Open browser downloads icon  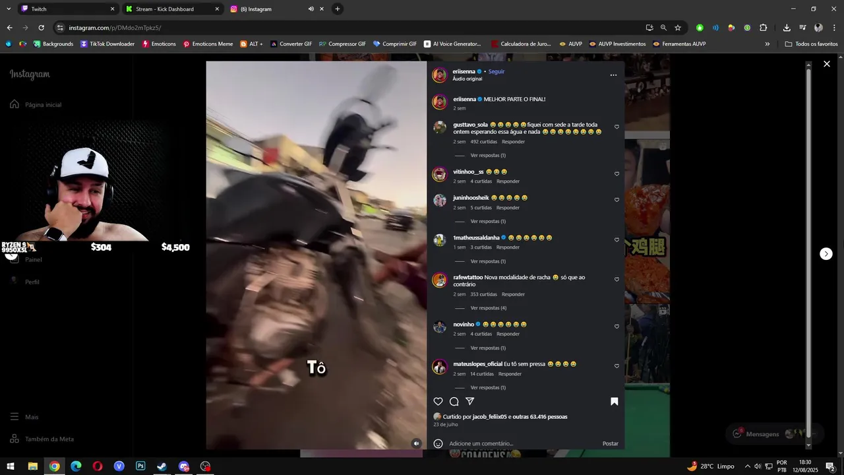[787, 28]
